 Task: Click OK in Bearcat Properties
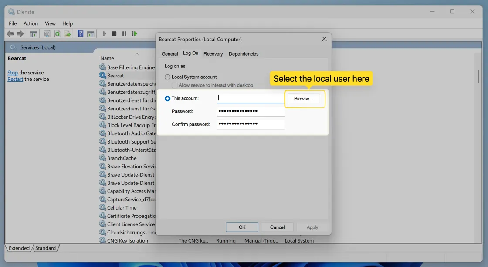[242, 227]
